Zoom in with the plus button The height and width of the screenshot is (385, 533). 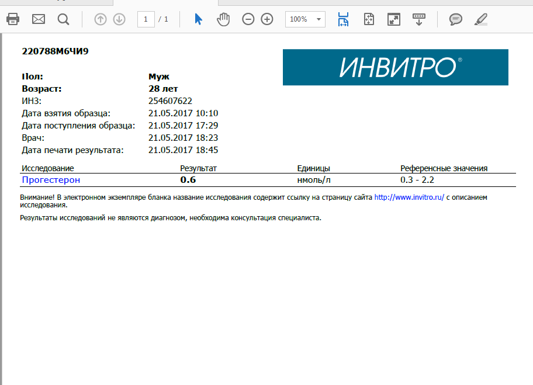[x=267, y=19]
